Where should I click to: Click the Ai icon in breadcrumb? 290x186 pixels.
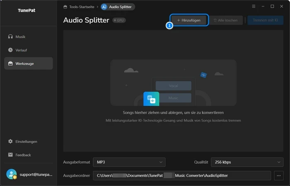point(104,7)
